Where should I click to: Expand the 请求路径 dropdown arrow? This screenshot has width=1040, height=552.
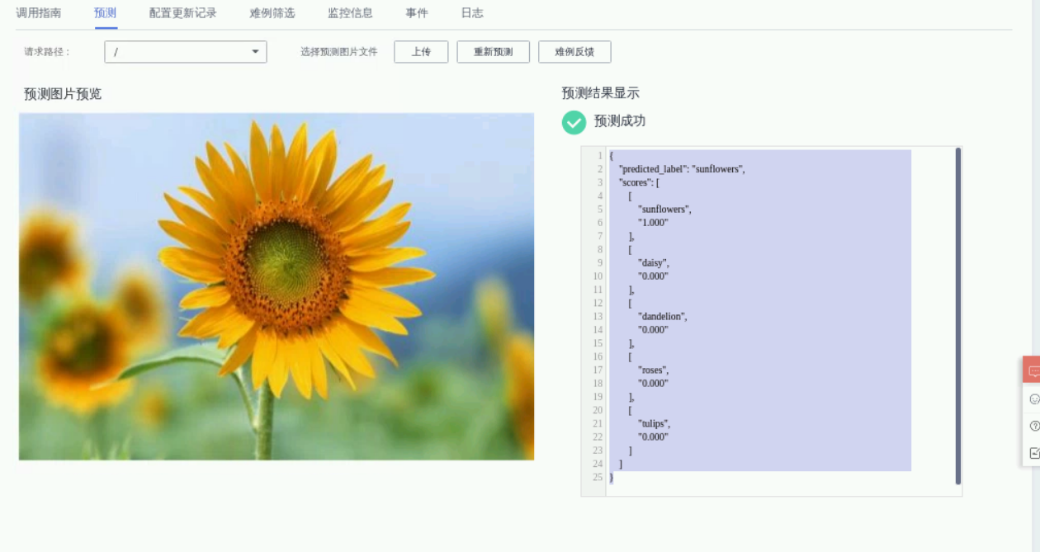coord(255,52)
